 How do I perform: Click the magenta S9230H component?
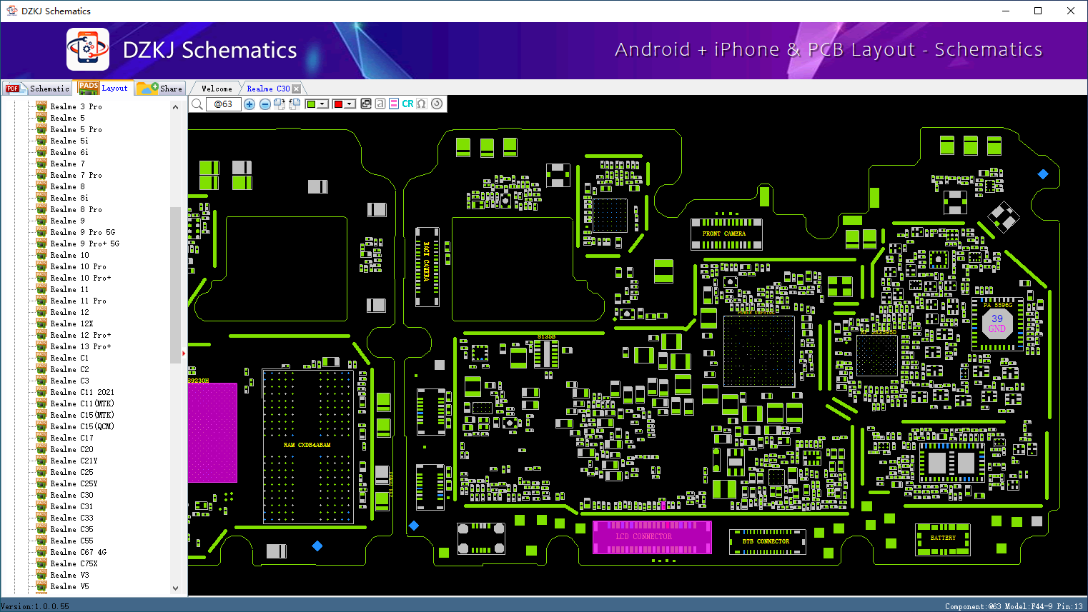pyautogui.click(x=212, y=433)
